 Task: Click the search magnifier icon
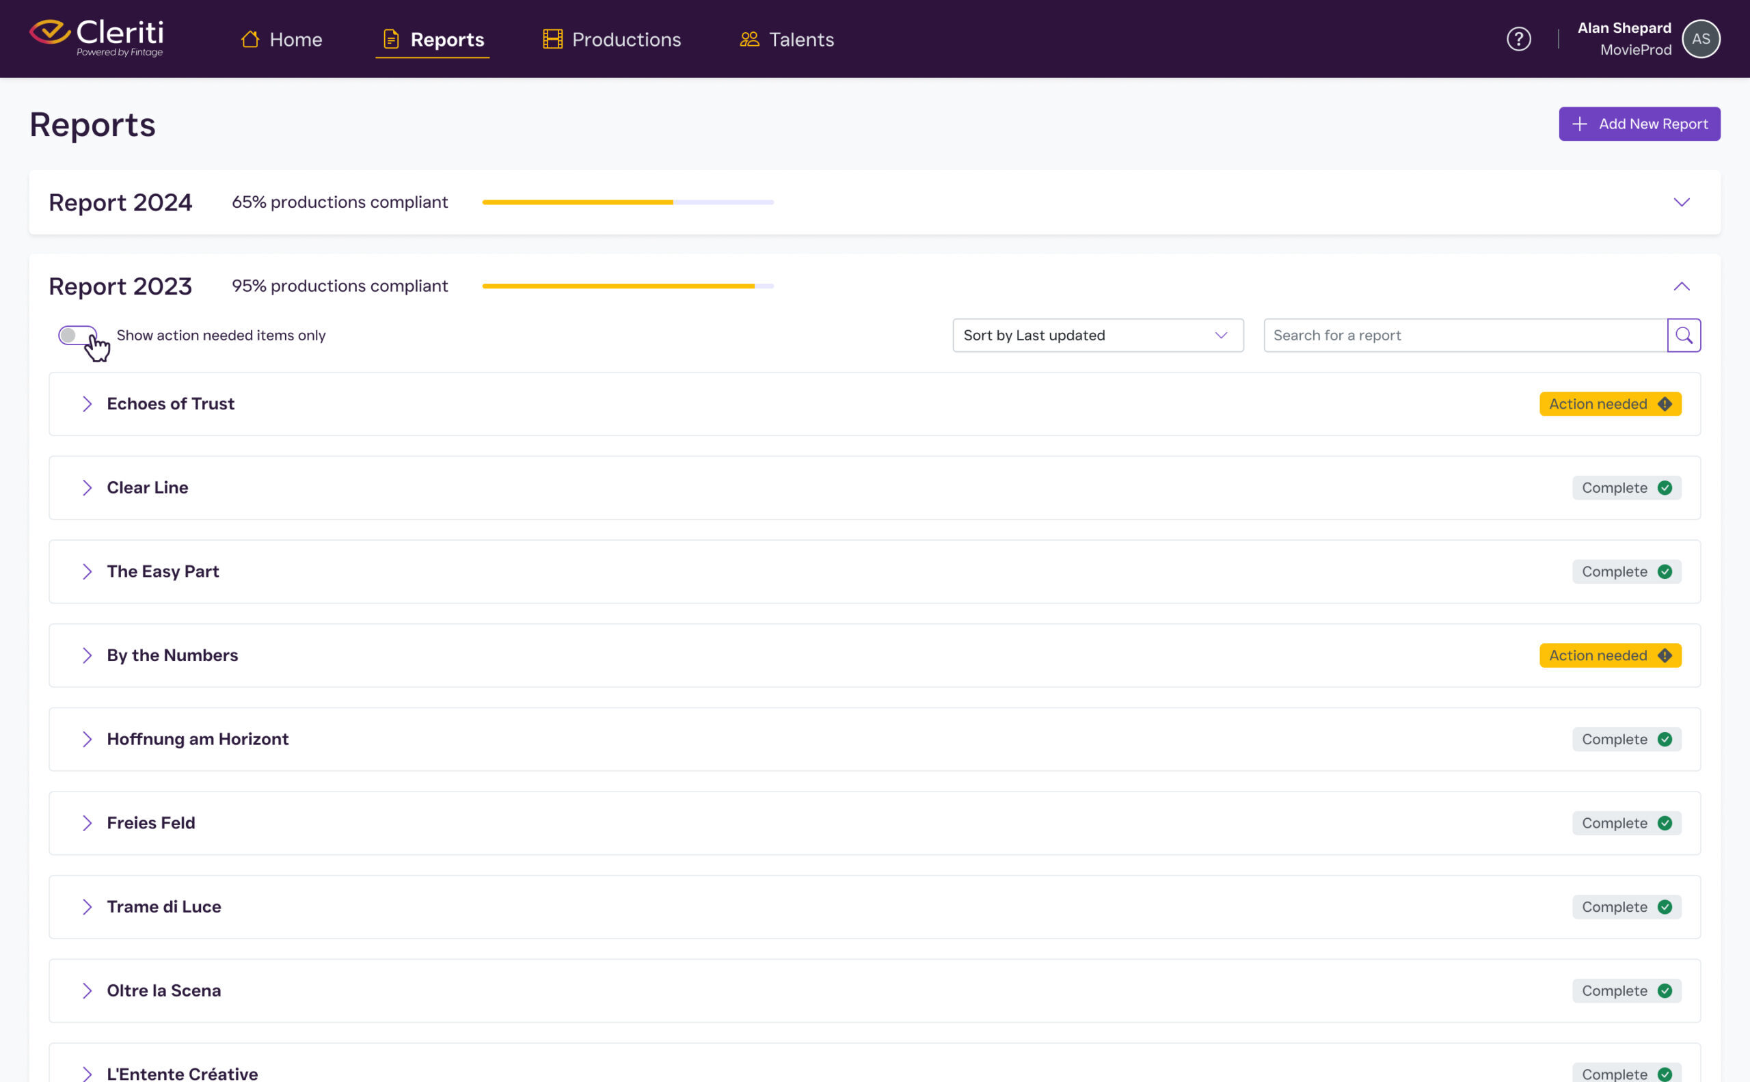coord(1684,335)
